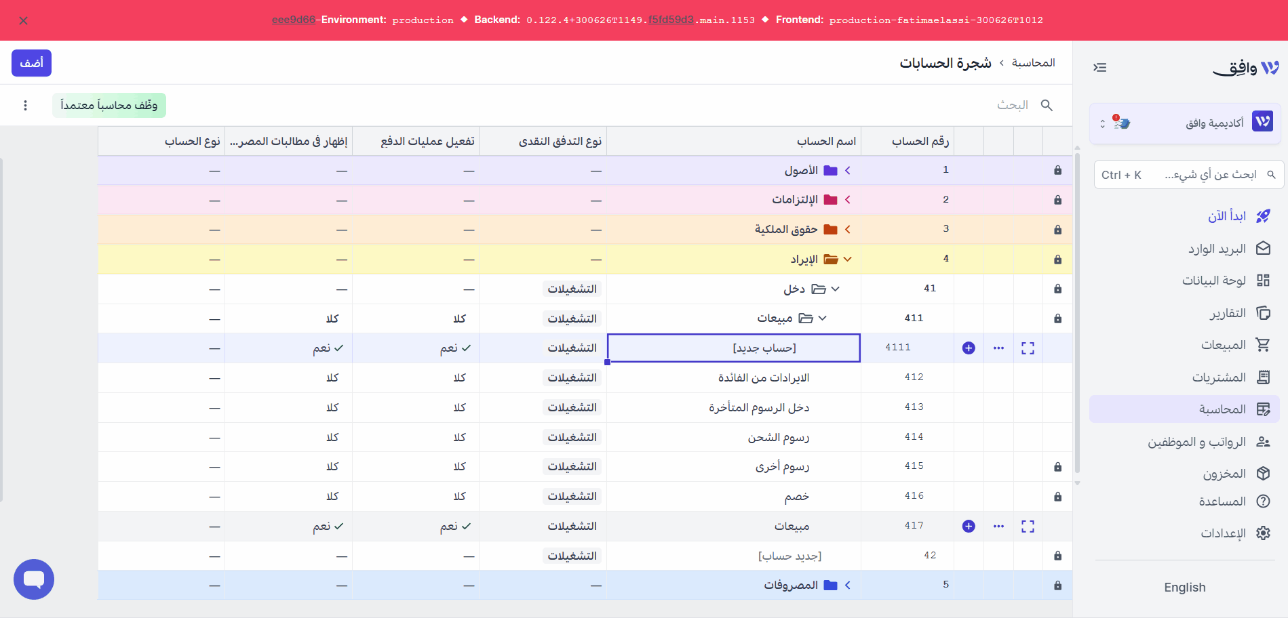The height and width of the screenshot is (618, 1288).
Task: Click the رقم الحساب column header
Action: tap(908, 141)
